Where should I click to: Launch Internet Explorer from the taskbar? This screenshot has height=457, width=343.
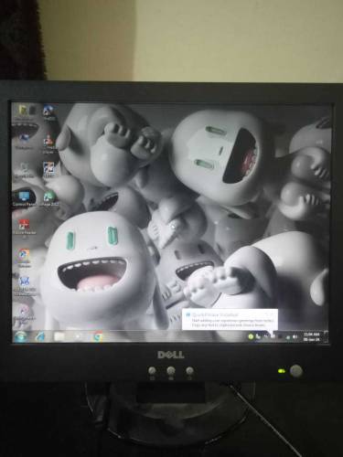[40, 336]
